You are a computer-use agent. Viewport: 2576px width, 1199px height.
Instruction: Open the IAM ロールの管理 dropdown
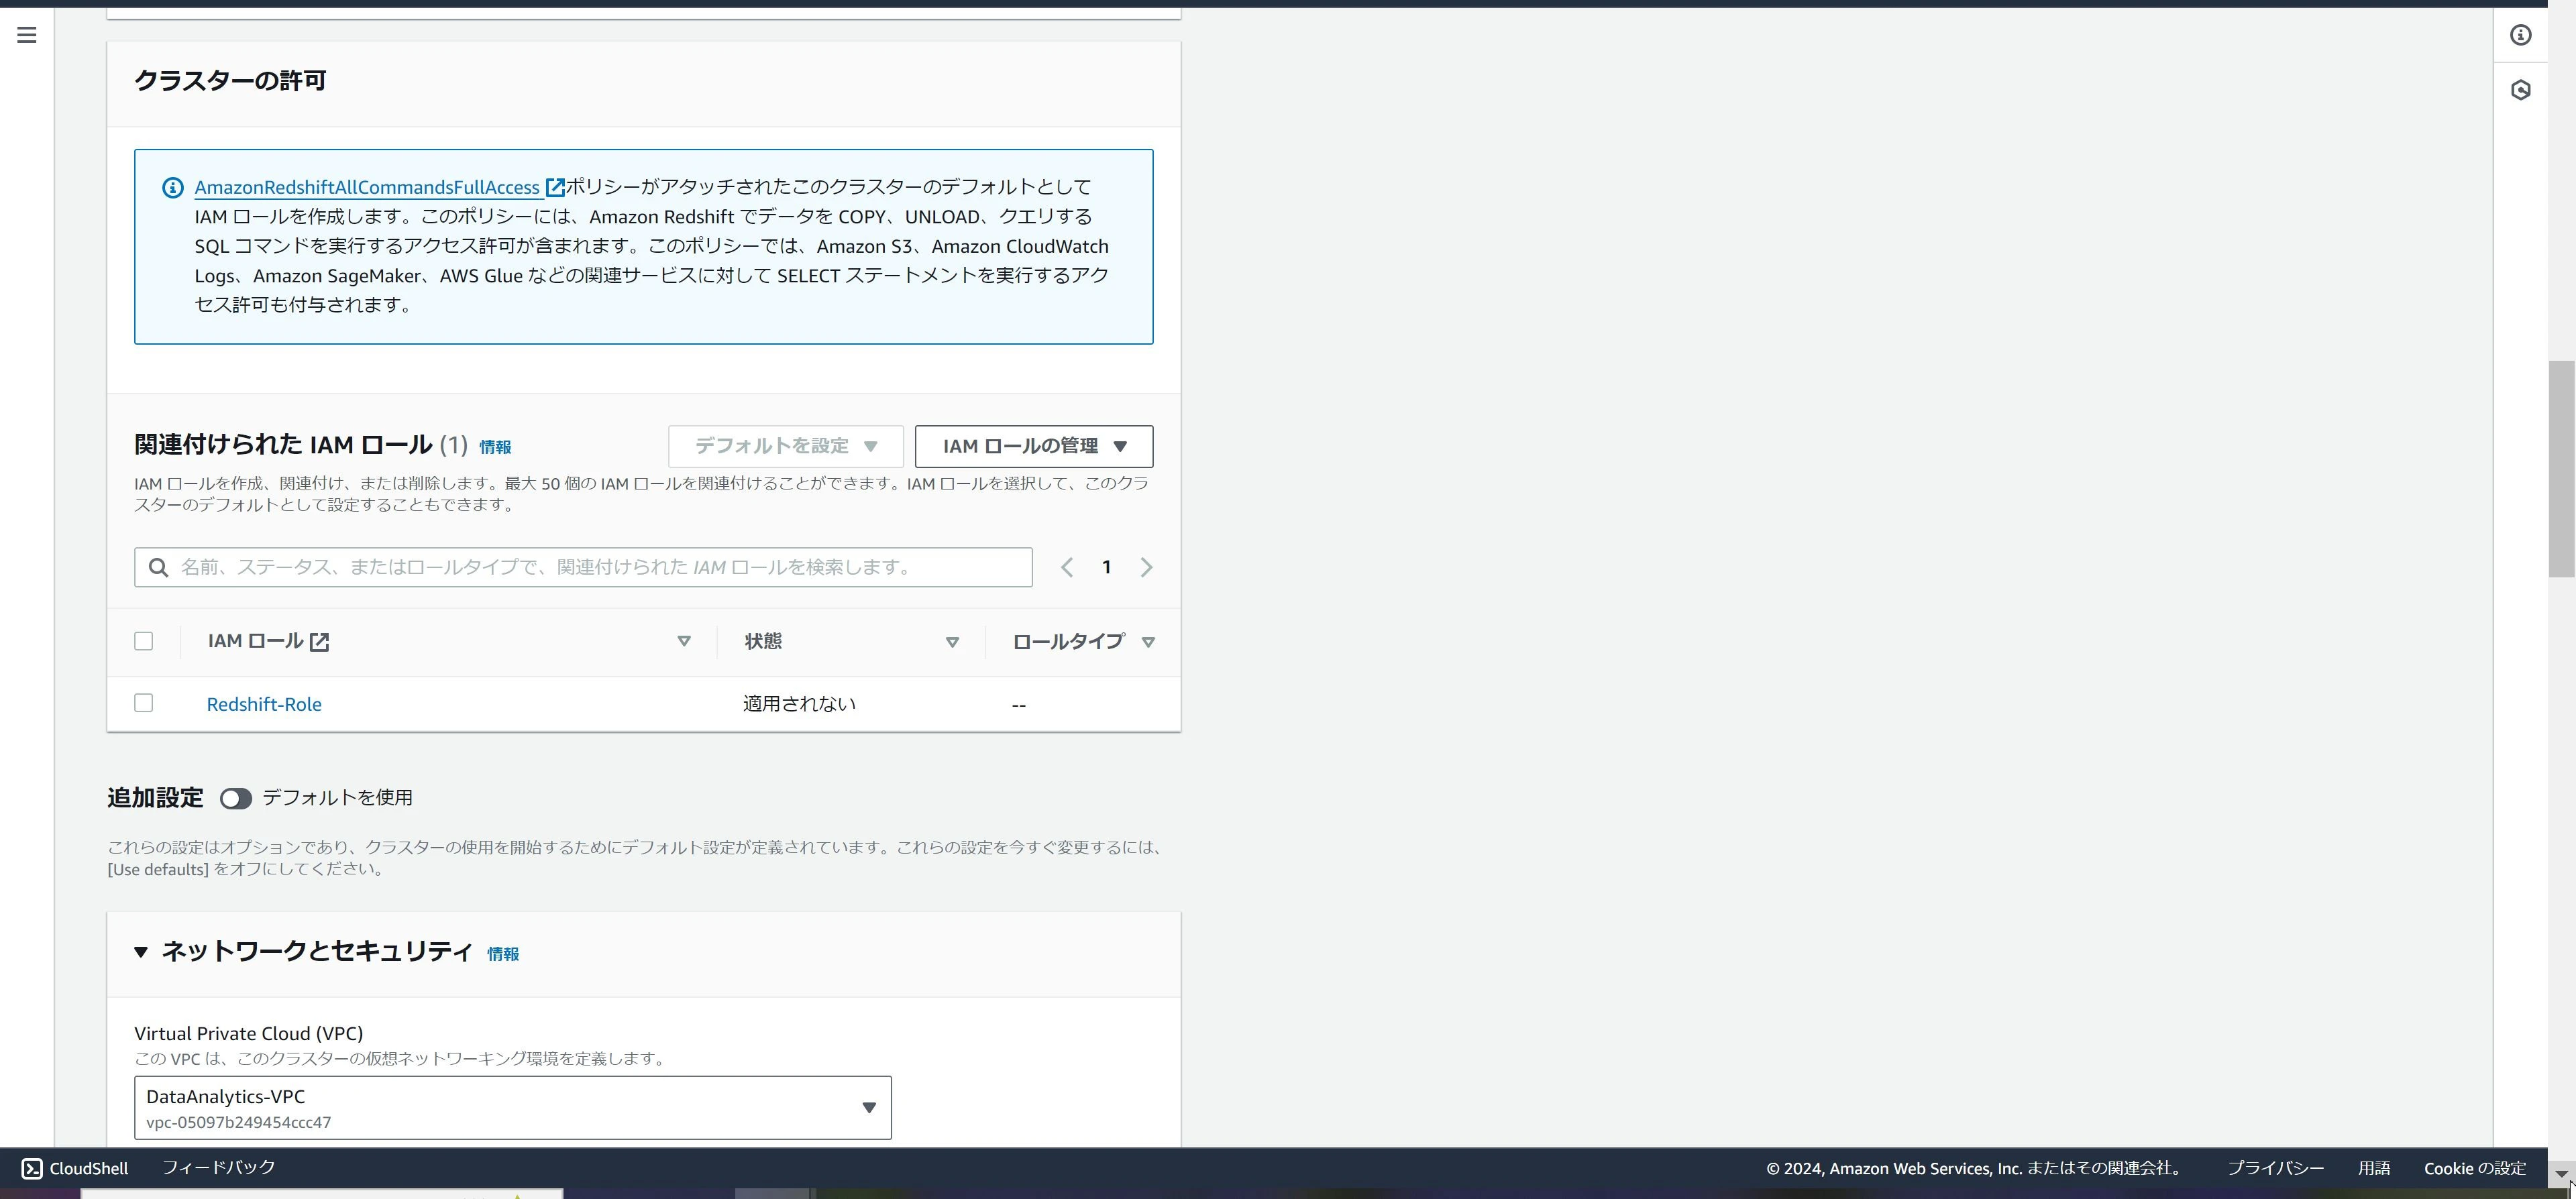1034,446
